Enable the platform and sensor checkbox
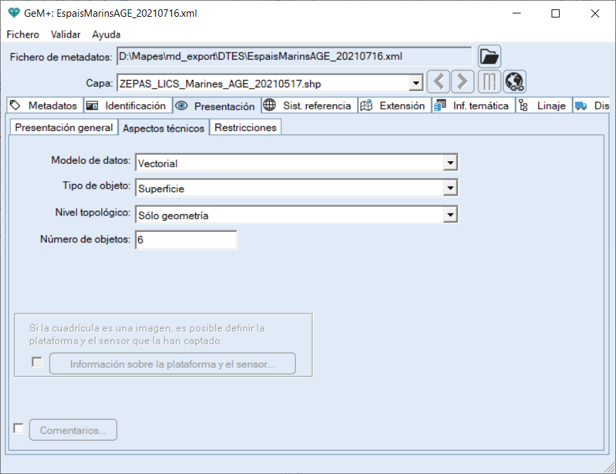Image resolution: width=616 pixels, height=474 pixels. (38, 363)
